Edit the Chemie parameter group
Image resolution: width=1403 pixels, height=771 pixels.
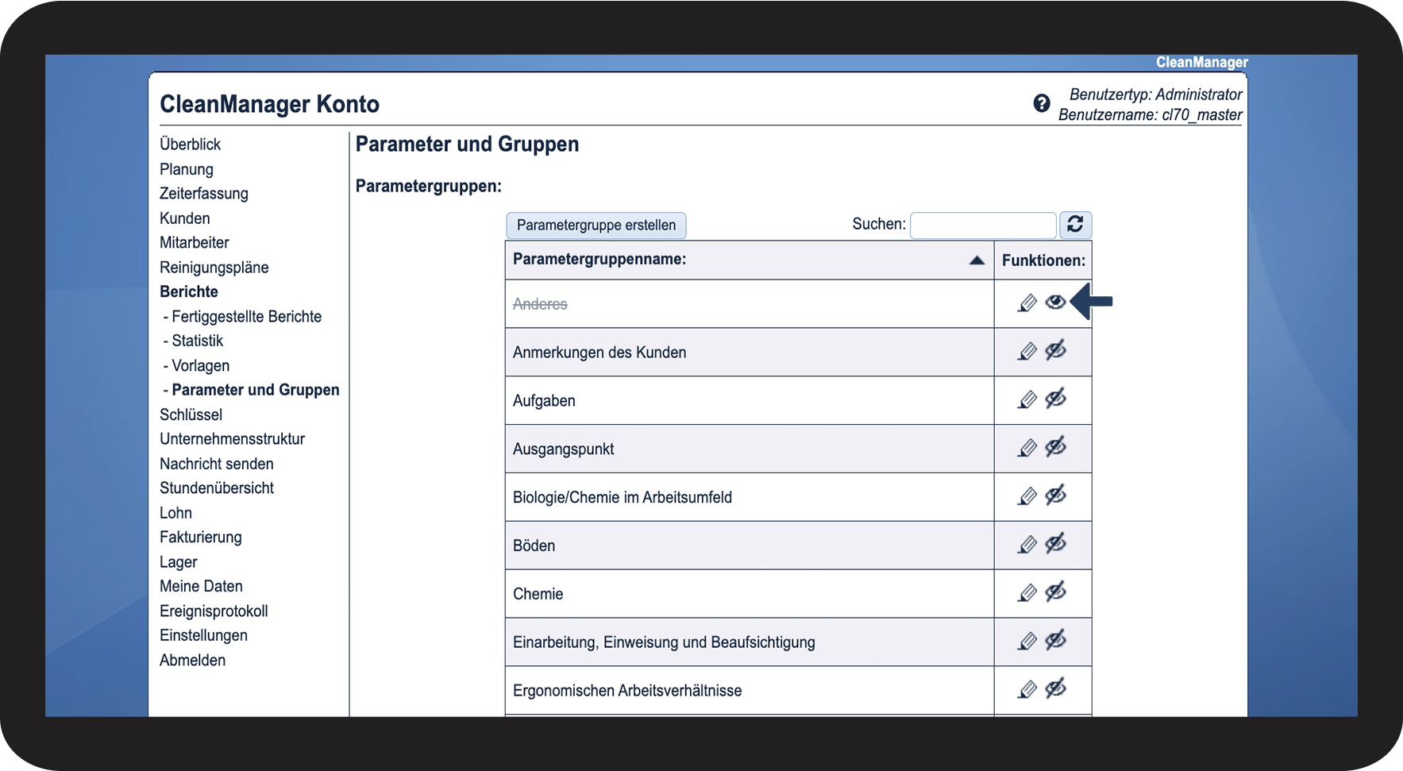1027,594
